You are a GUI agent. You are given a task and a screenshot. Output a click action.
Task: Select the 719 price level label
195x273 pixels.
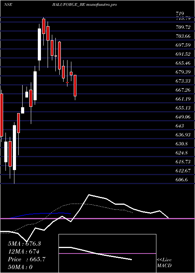[180, 14]
